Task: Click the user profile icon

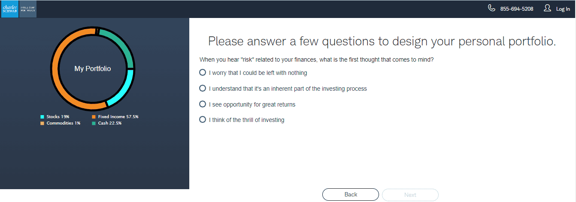Action: 547,8
